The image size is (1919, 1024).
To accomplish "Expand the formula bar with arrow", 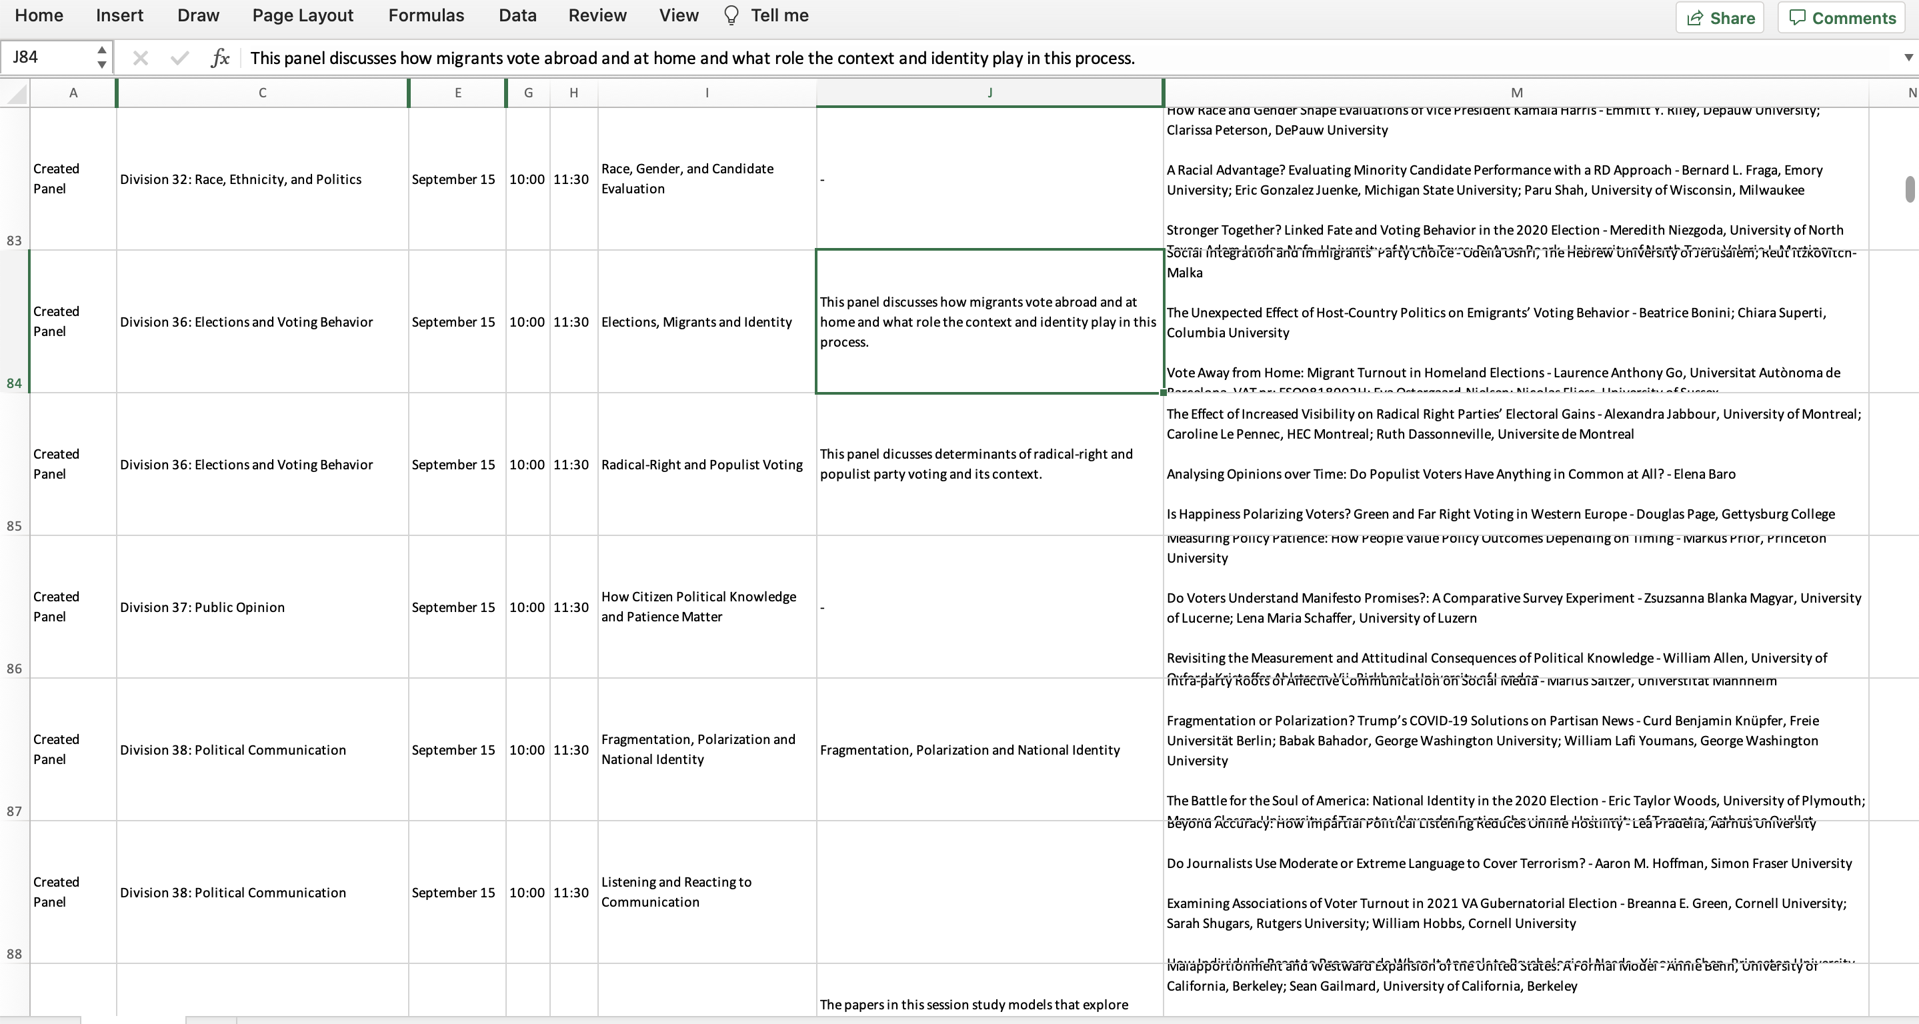I will 1908,58.
